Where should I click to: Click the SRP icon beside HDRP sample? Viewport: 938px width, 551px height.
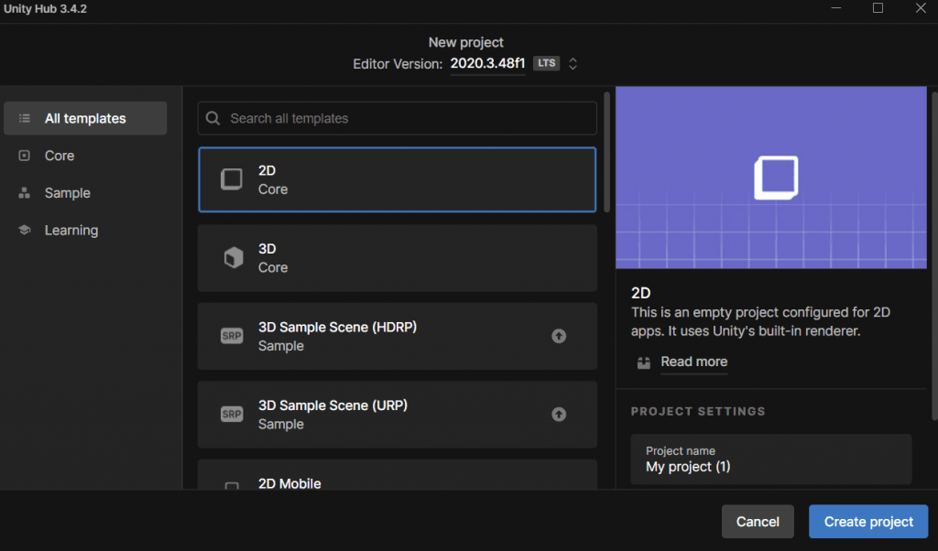(x=232, y=336)
